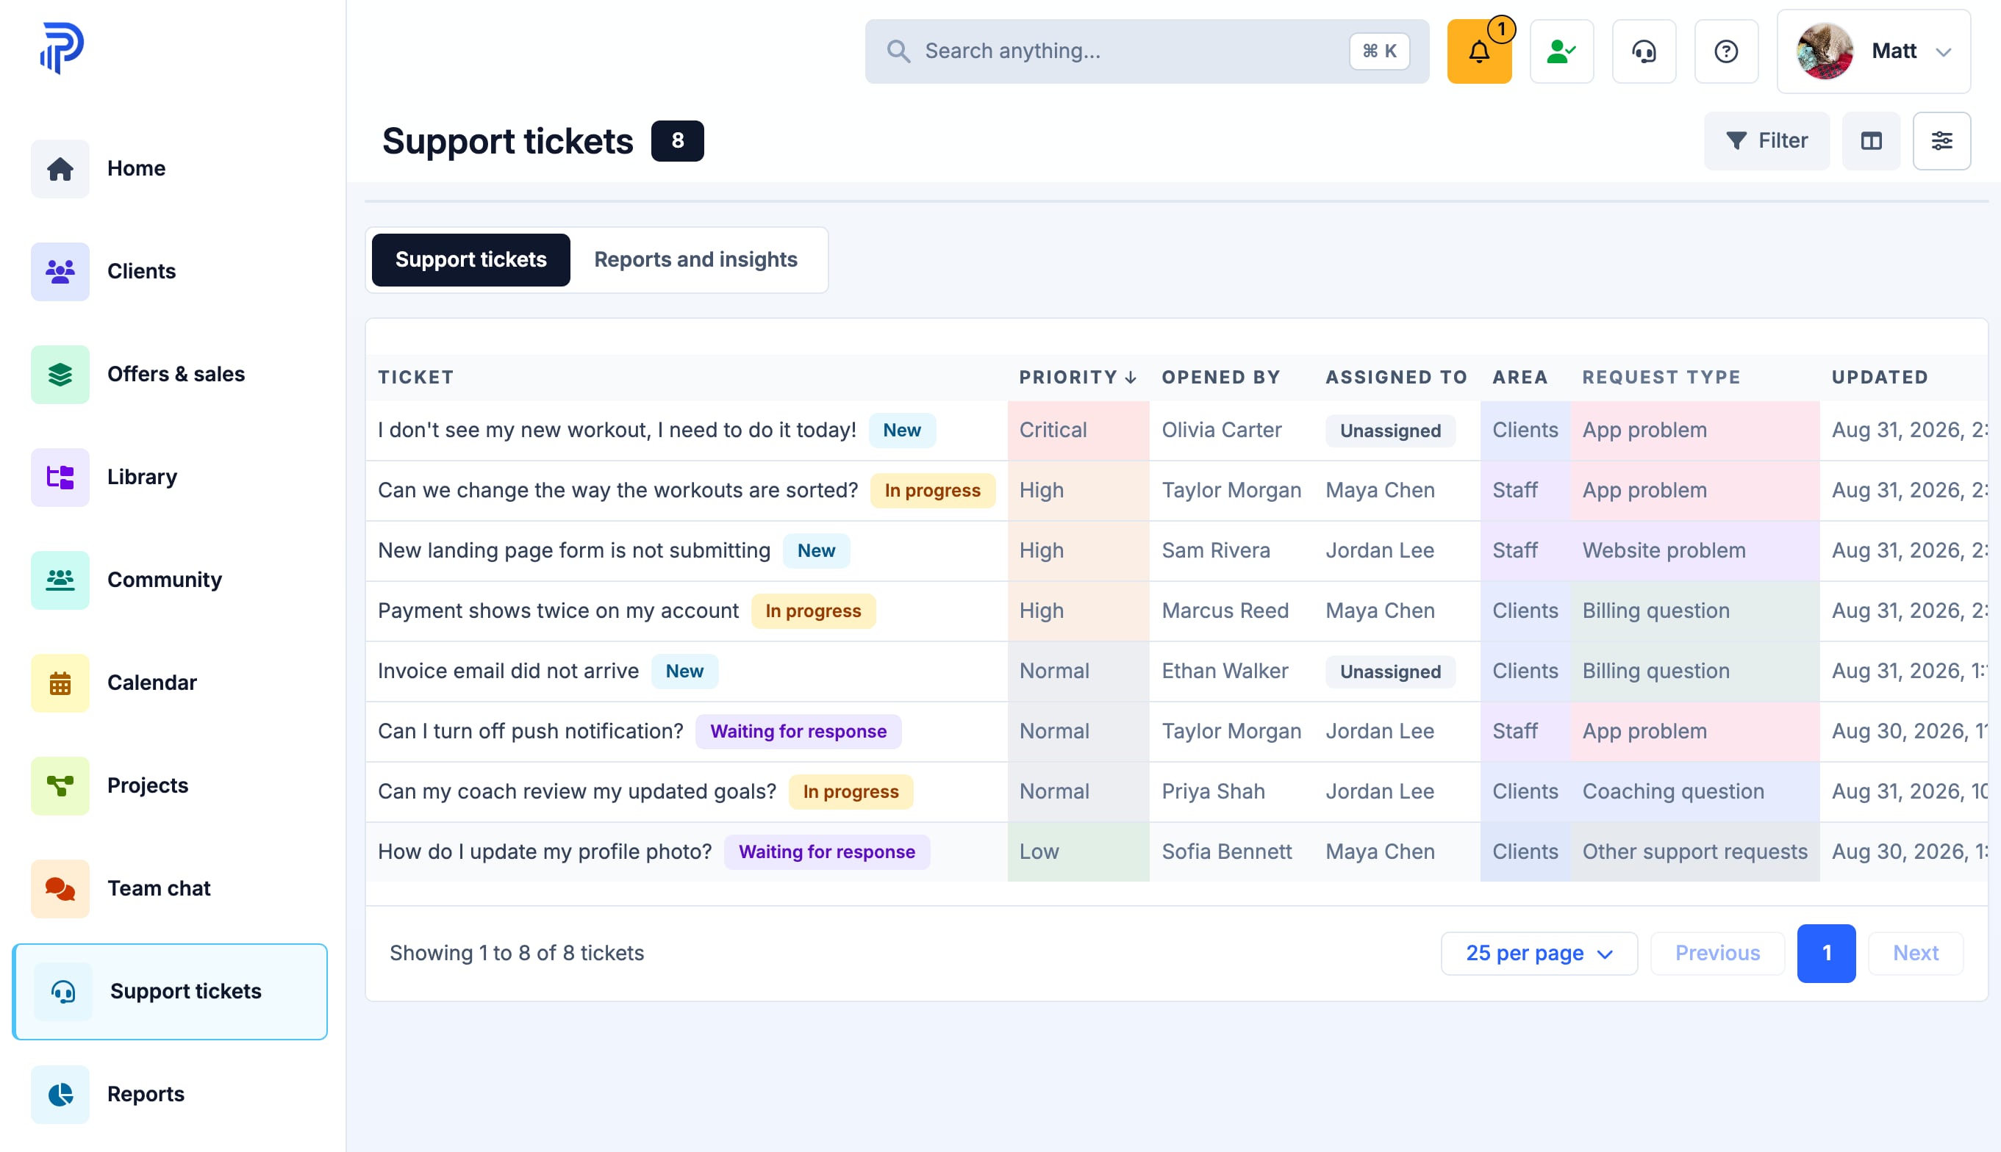
Task: Click the column layout view icon
Action: point(1870,141)
